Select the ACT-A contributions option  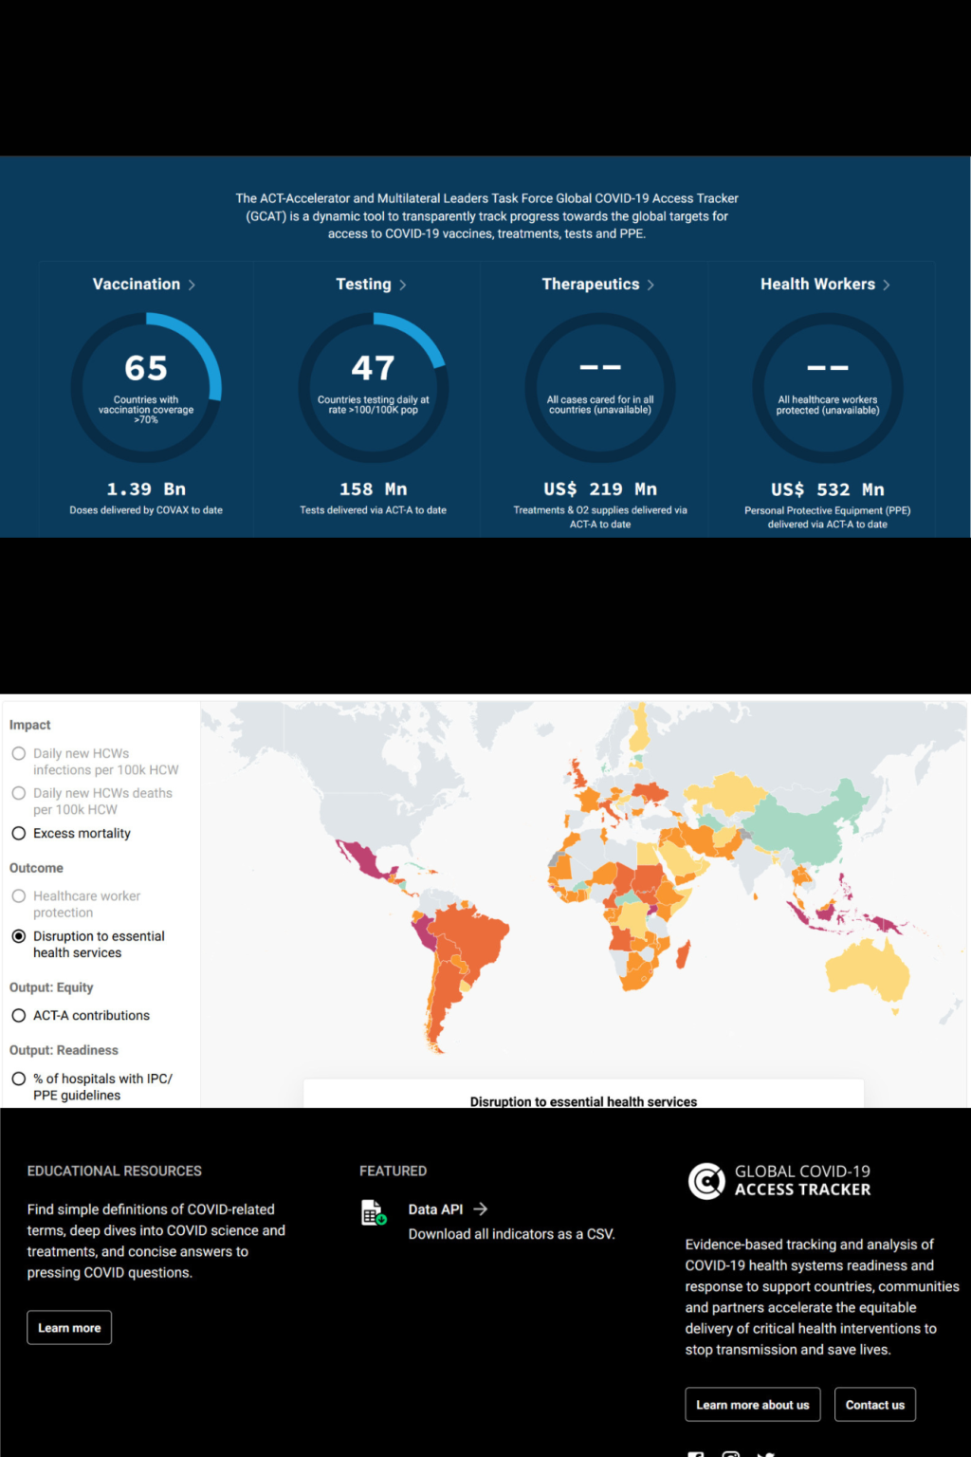point(19,1015)
